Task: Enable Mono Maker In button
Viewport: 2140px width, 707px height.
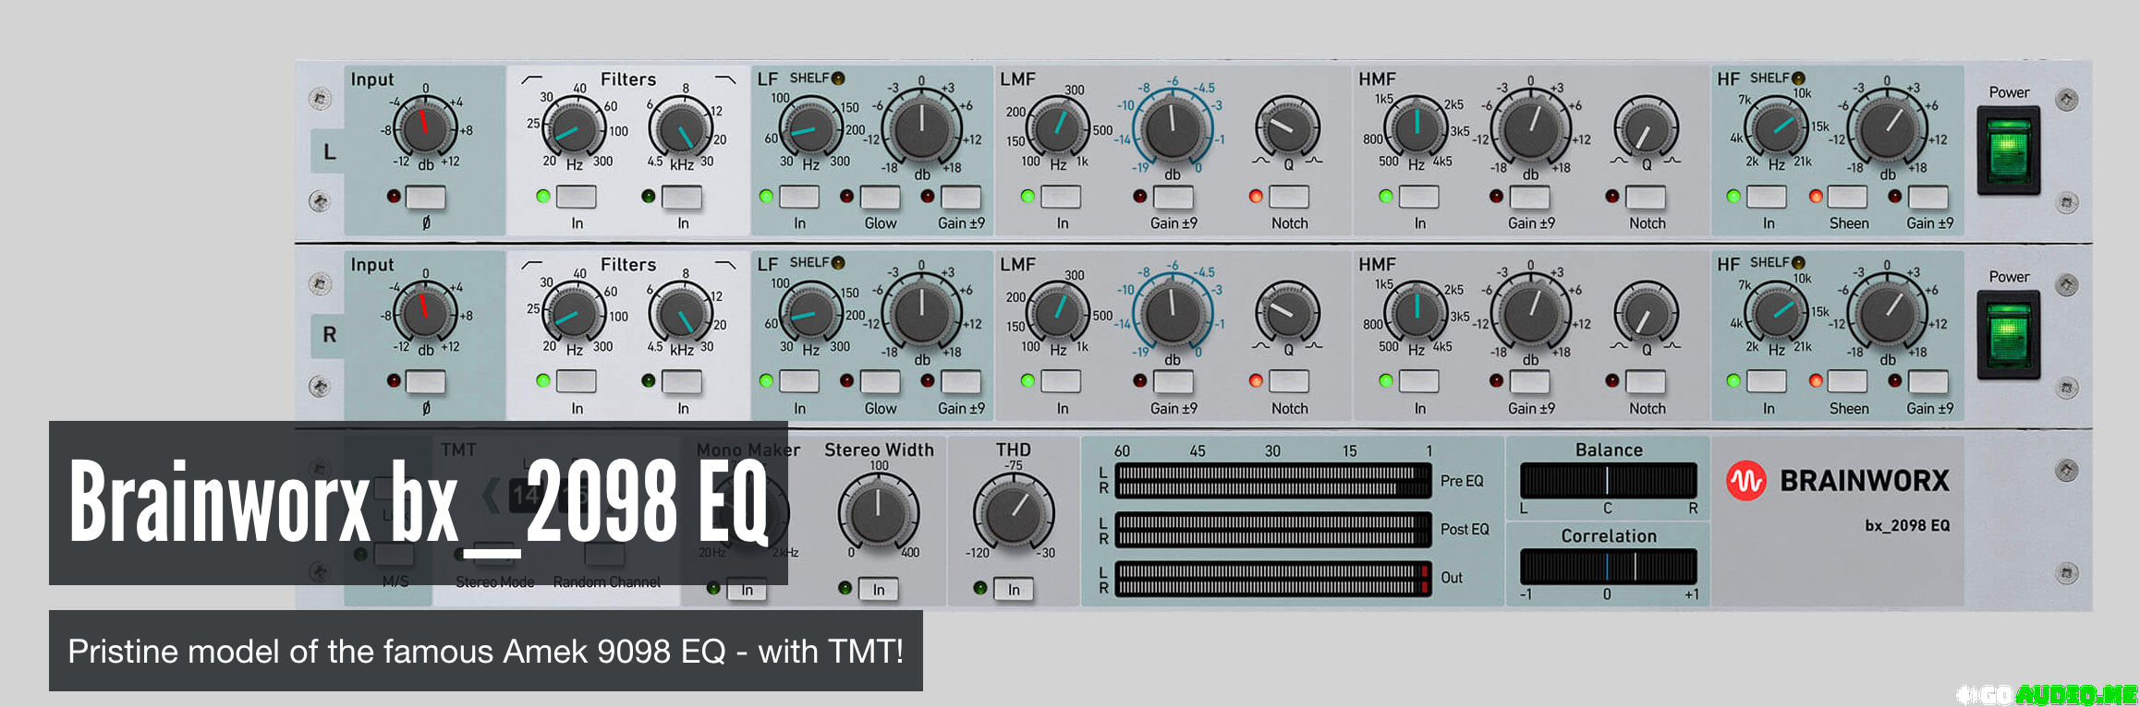Action: (747, 589)
